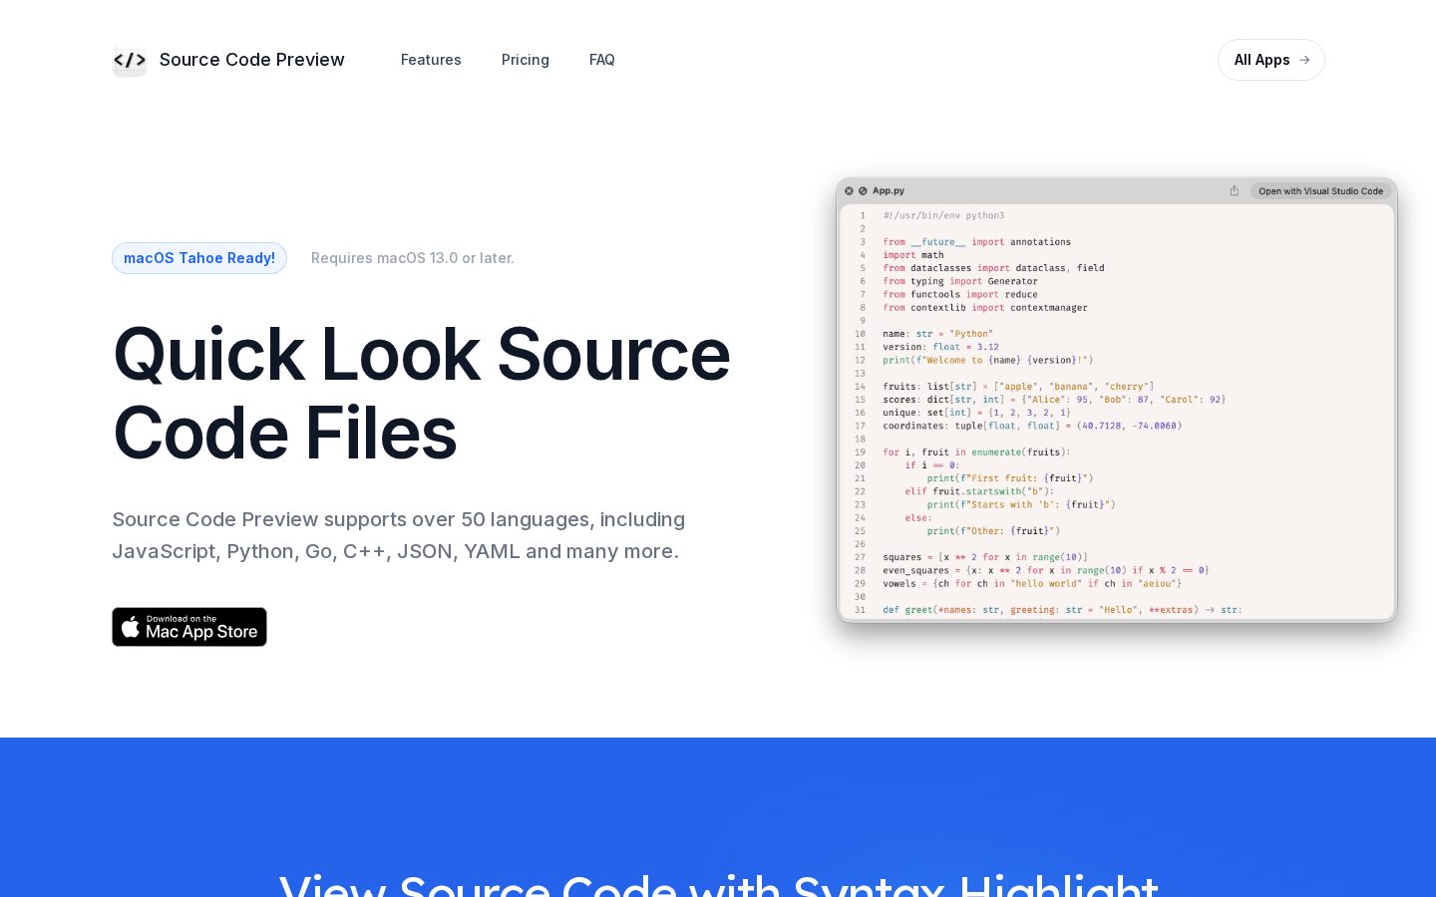
Task: Click the "version: float = 3.12" line
Action: (940, 347)
